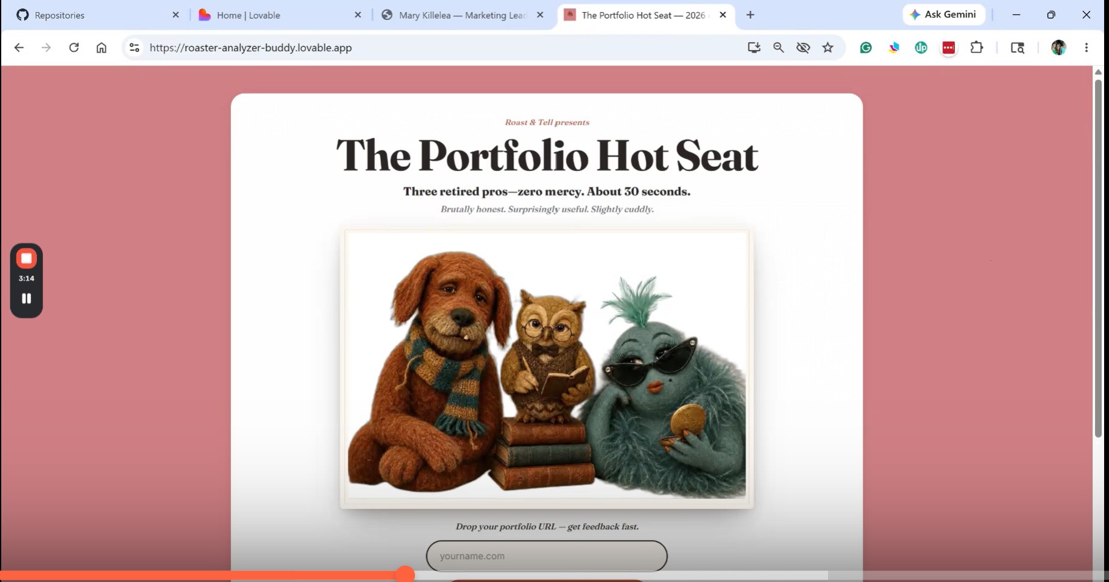Click the Ask Gemini button
1109x582 pixels.
pos(943,15)
